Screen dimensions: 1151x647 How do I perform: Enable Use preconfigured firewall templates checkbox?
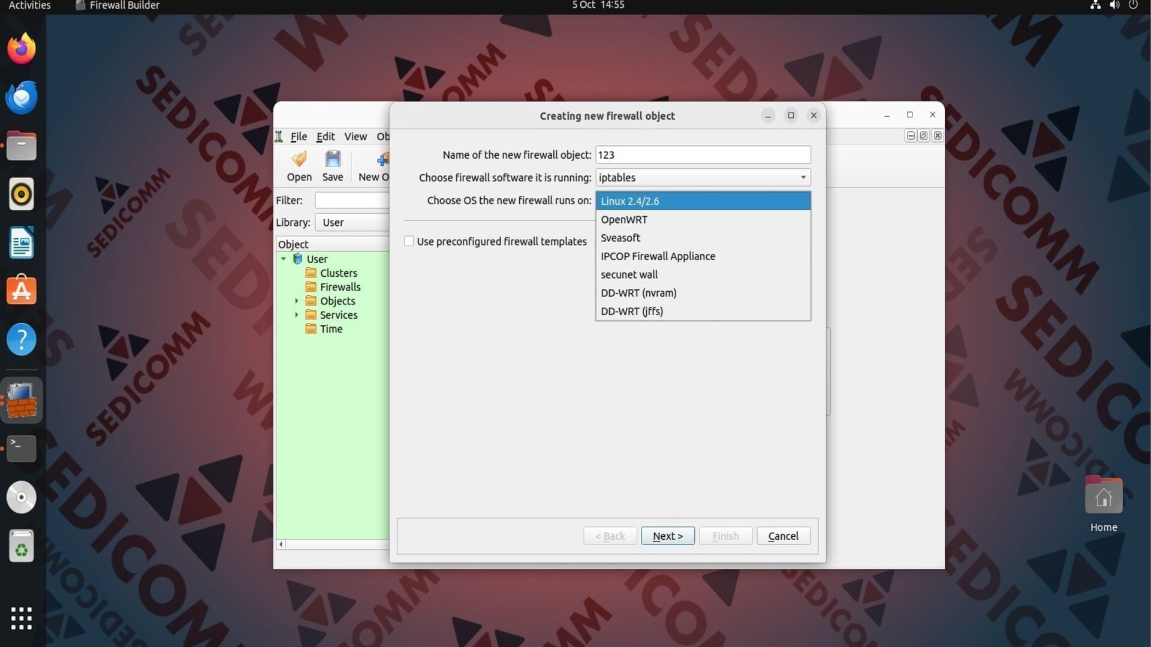409,241
